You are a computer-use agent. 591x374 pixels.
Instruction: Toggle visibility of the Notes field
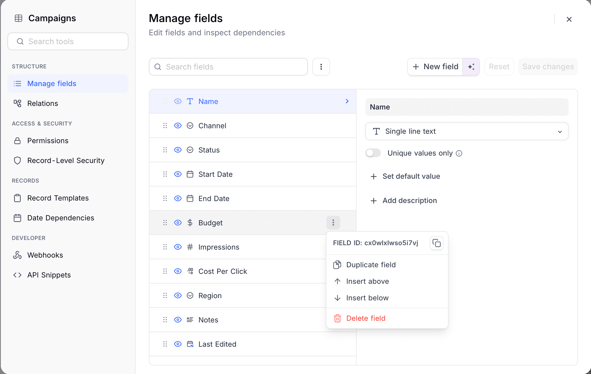(178, 320)
